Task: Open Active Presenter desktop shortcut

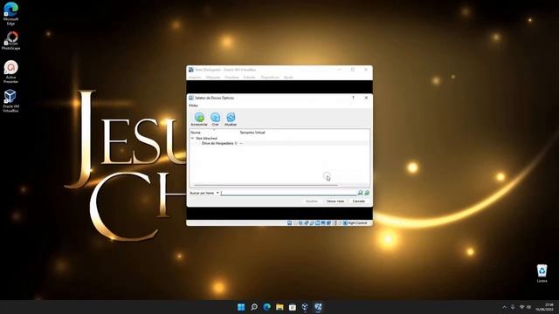Action: click(x=10, y=72)
